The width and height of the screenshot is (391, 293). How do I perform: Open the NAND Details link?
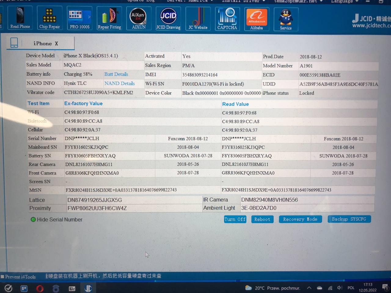119,83
